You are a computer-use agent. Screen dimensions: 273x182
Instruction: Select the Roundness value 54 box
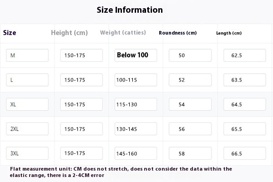[190, 104]
